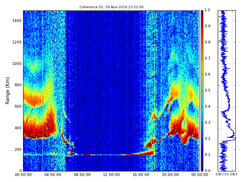Click the 600 range tick label
Image resolution: width=243 pixels, height=182 pixels.
tap(18, 106)
